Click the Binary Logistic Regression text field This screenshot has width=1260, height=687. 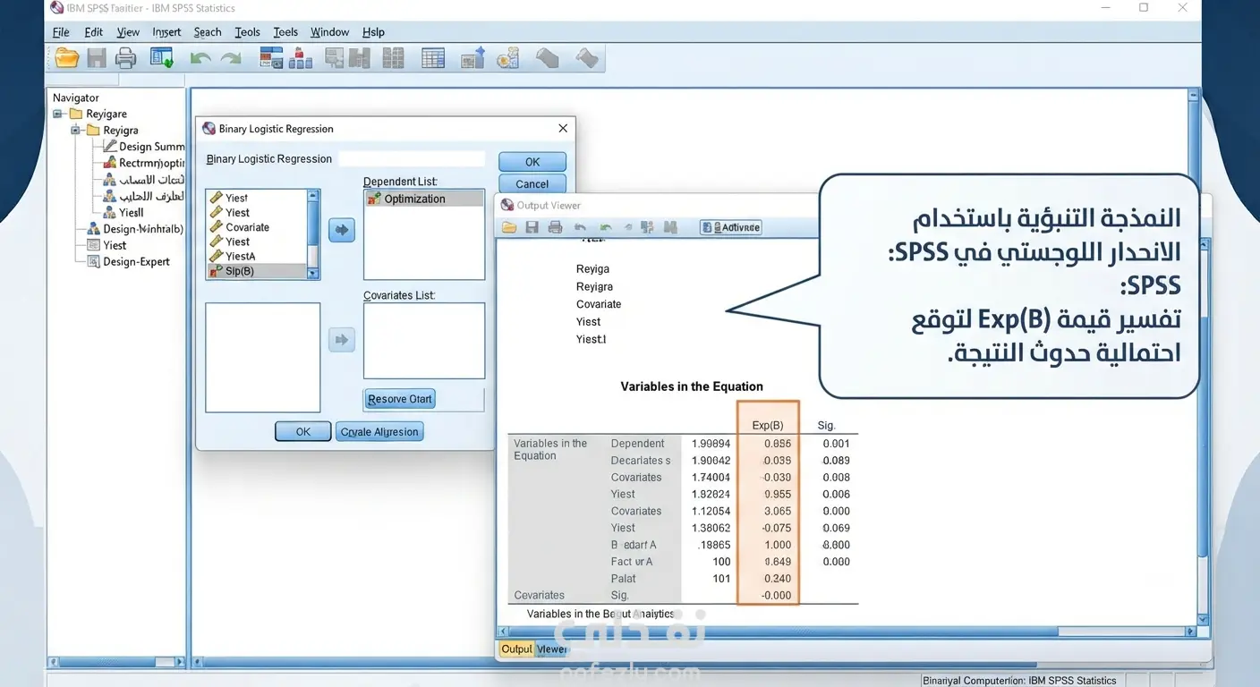413,159
